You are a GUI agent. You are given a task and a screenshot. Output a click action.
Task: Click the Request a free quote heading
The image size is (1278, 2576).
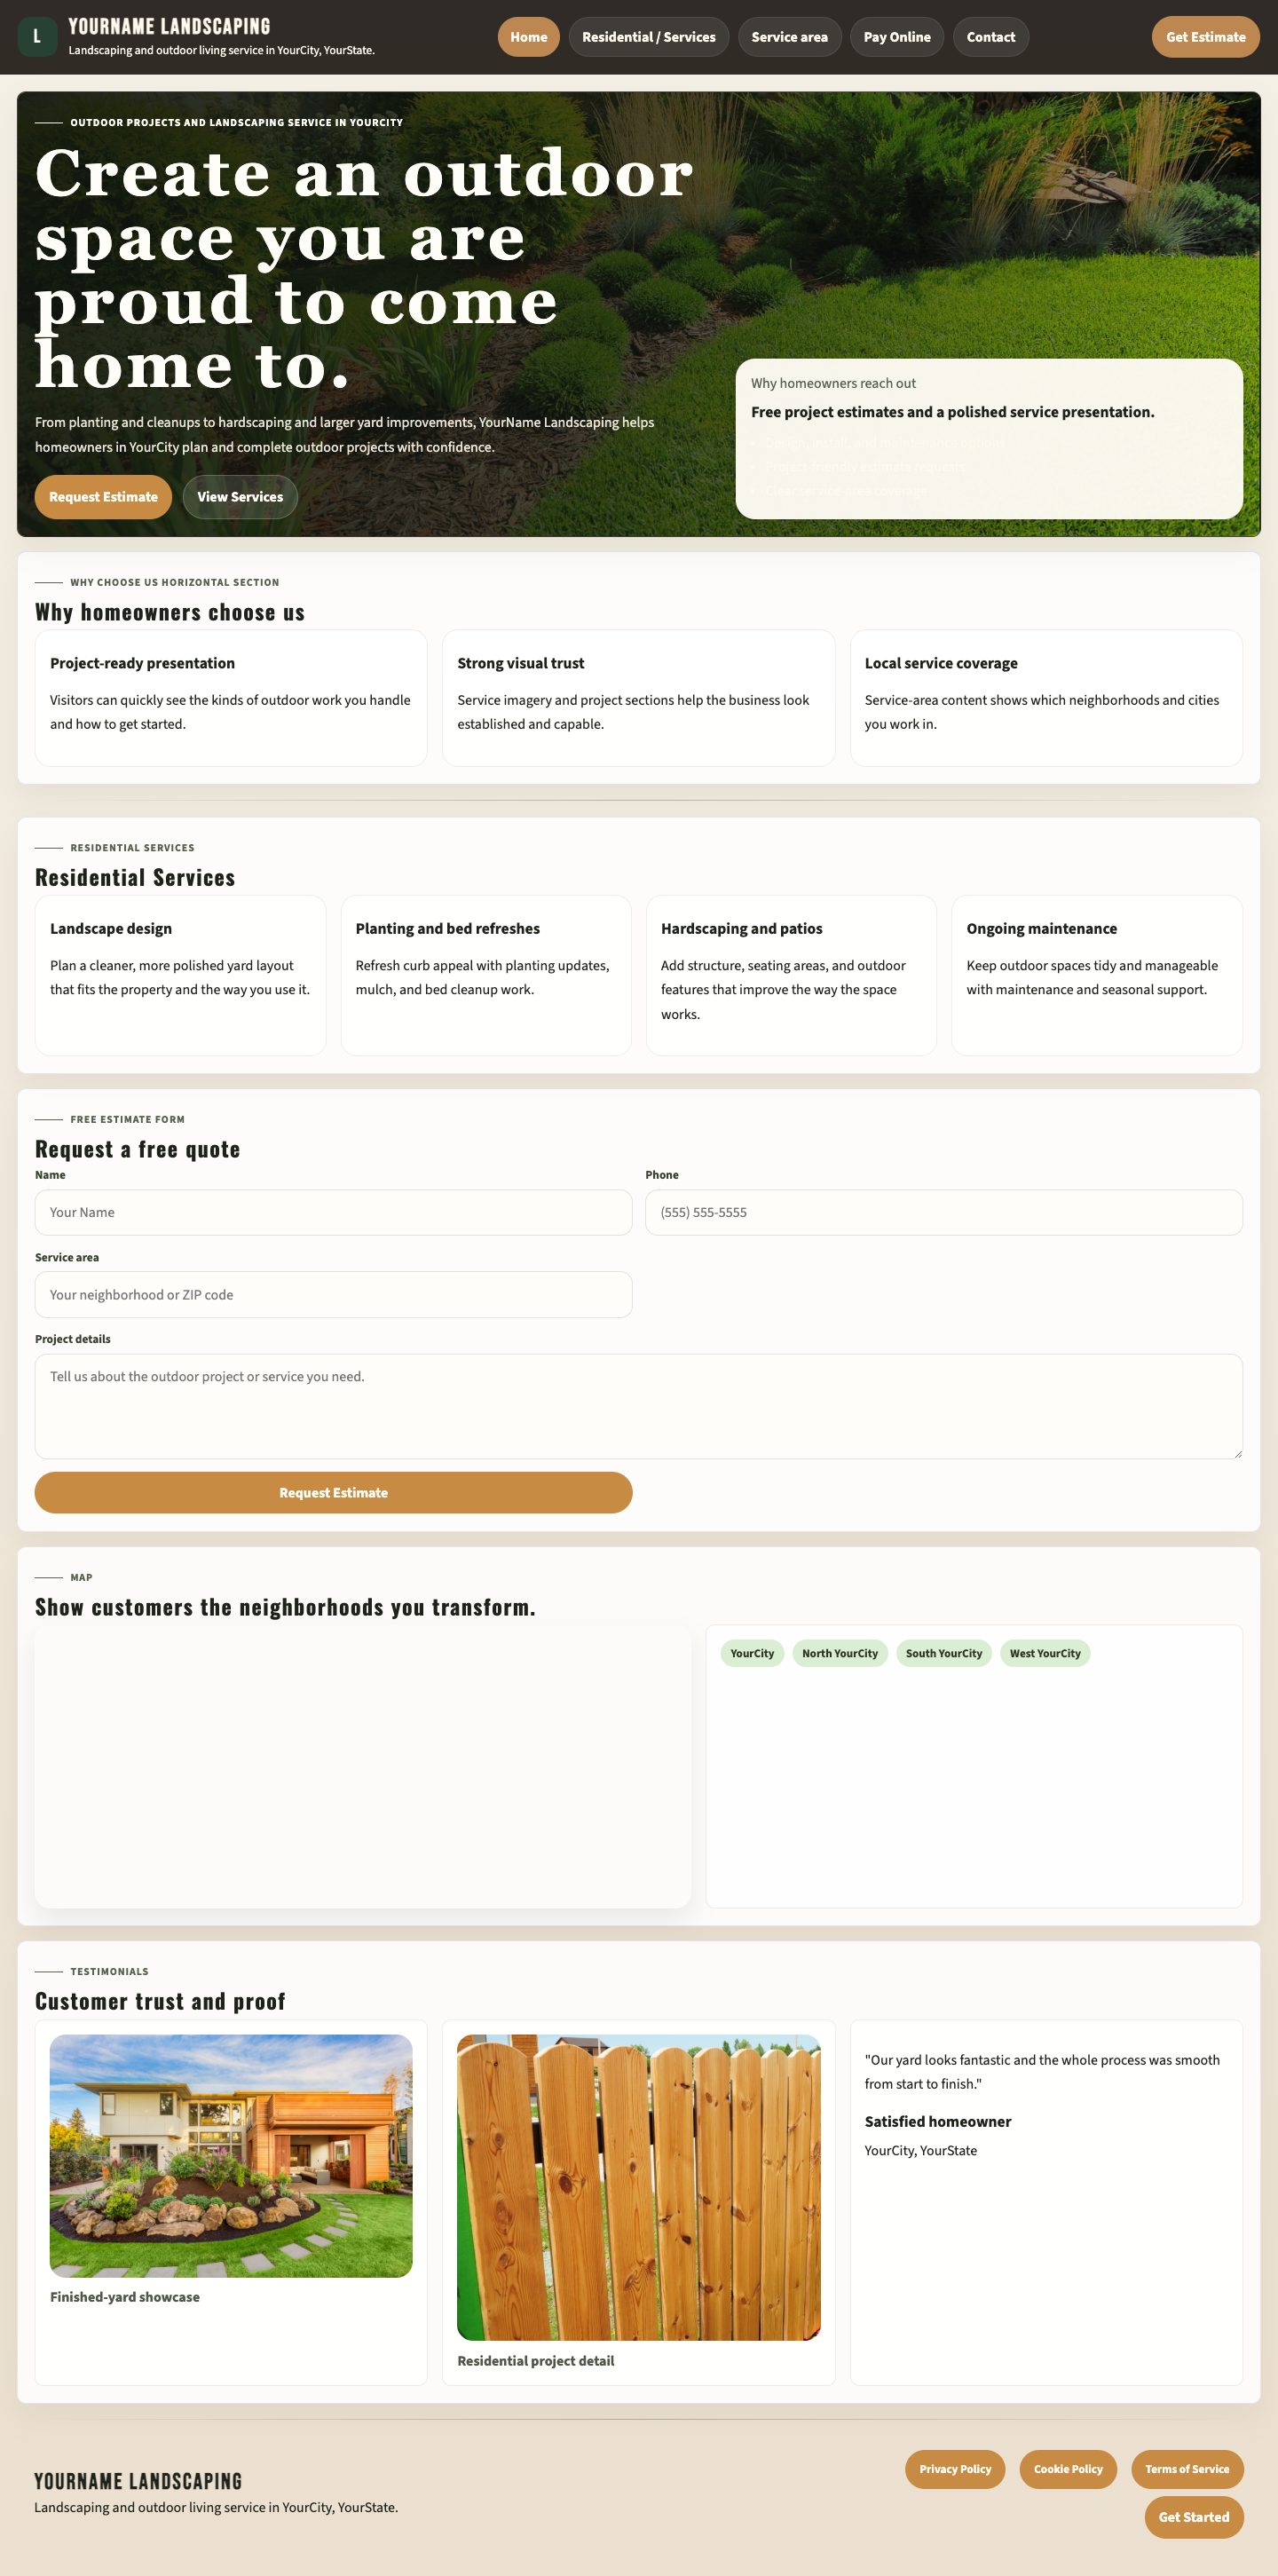(137, 1149)
